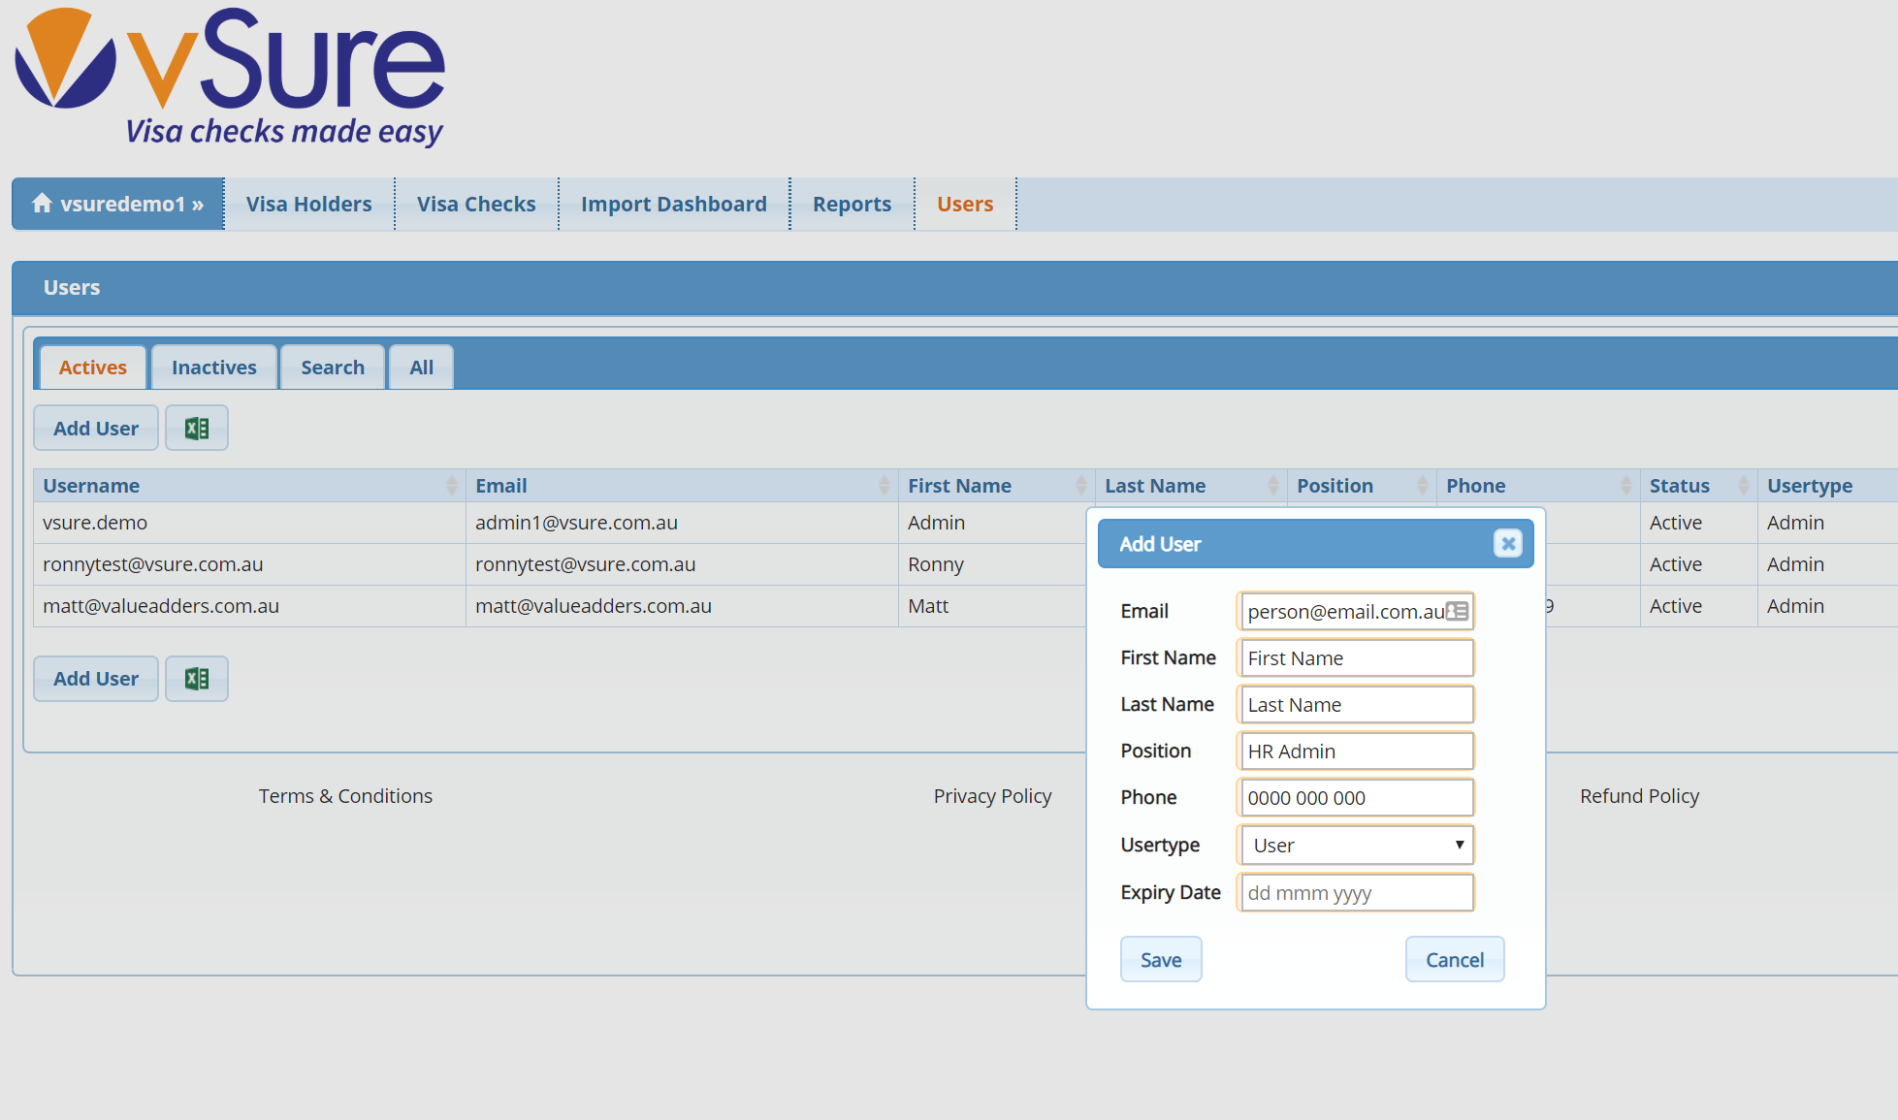Image resolution: width=1898 pixels, height=1120 pixels.
Task: Export users via bottom Excel icon
Action: (x=197, y=678)
